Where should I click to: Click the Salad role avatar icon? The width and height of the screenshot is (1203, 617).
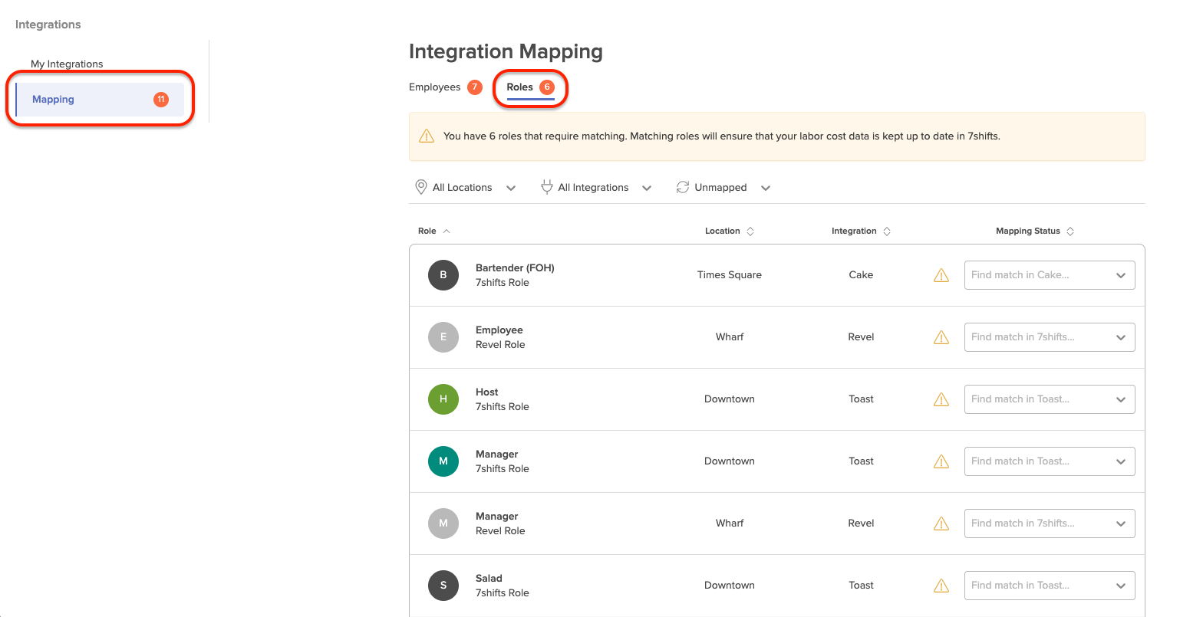(x=443, y=586)
